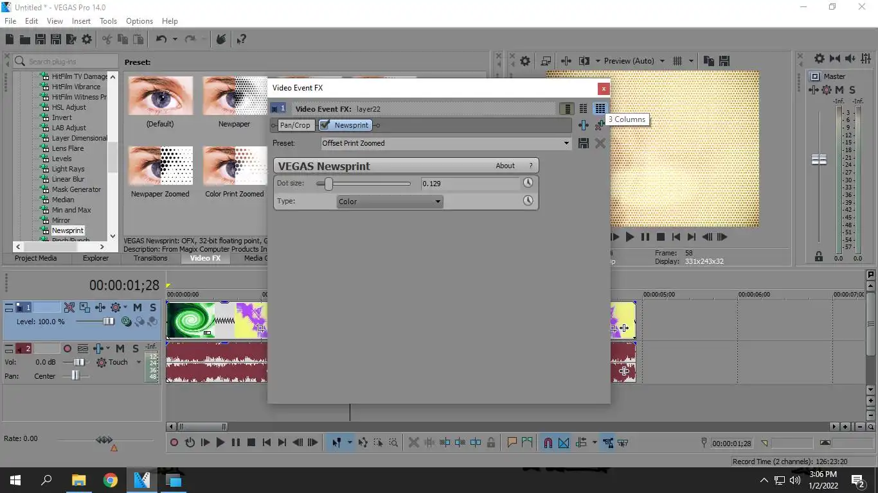Image resolution: width=878 pixels, height=493 pixels.
Task: Click the Master volume fader
Action: pyautogui.click(x=819, y=160)
